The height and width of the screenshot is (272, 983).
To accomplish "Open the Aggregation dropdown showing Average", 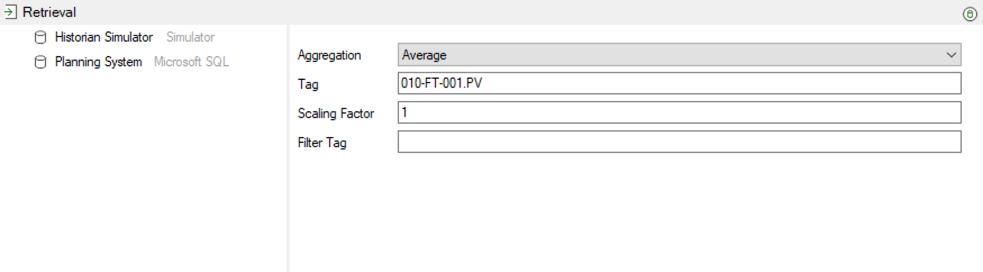I will (x=679, y=55).
